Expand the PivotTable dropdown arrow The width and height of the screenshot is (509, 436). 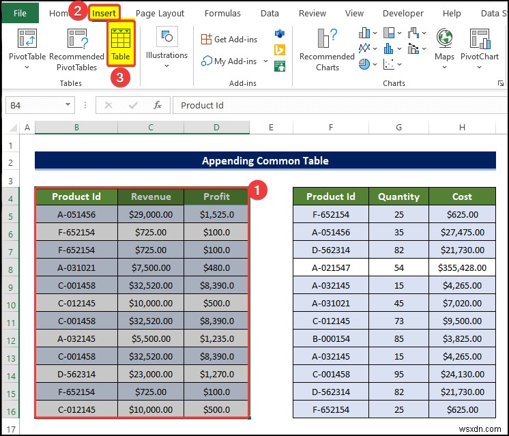tap(27, 67)
